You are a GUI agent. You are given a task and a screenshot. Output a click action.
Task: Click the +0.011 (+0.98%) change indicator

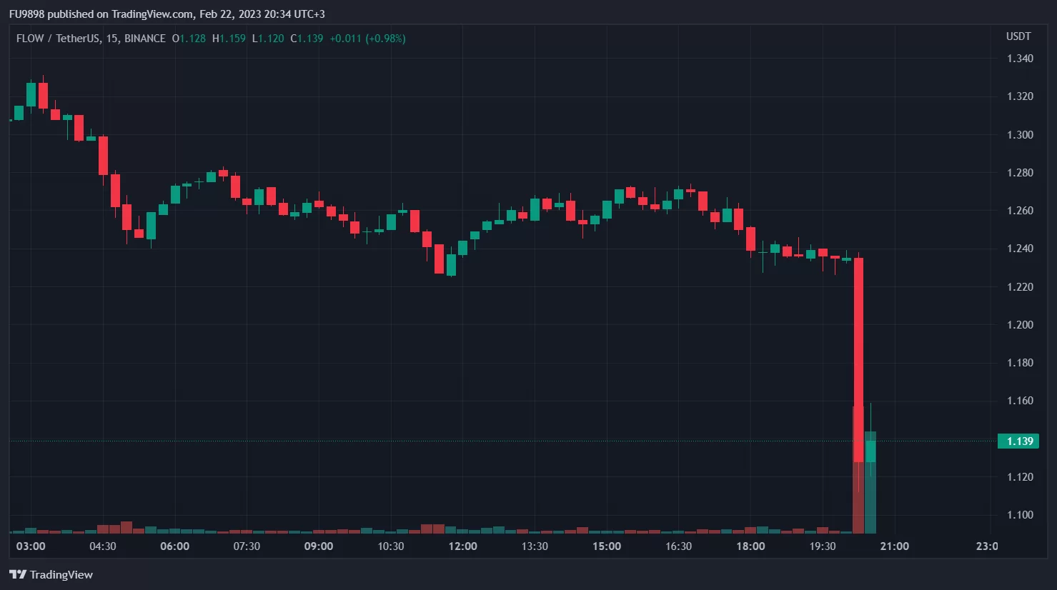click(367, 39)
